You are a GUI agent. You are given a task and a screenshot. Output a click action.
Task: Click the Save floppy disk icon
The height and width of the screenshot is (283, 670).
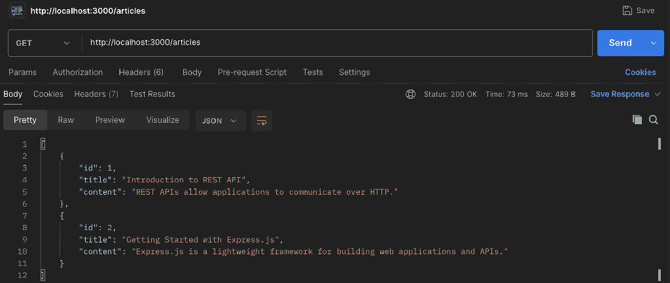(627, 10)
